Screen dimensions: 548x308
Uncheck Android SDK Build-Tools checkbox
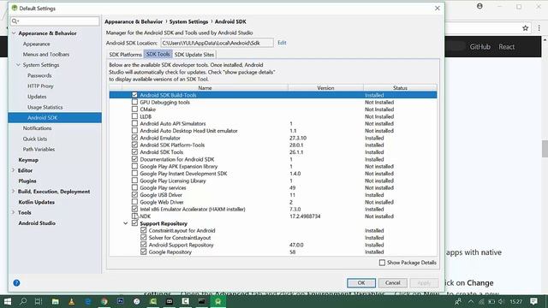134,95
